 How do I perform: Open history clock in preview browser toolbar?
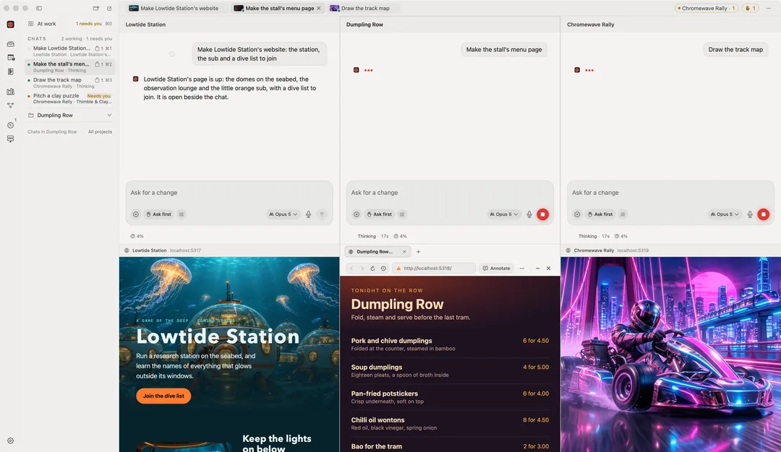(383, 268)
